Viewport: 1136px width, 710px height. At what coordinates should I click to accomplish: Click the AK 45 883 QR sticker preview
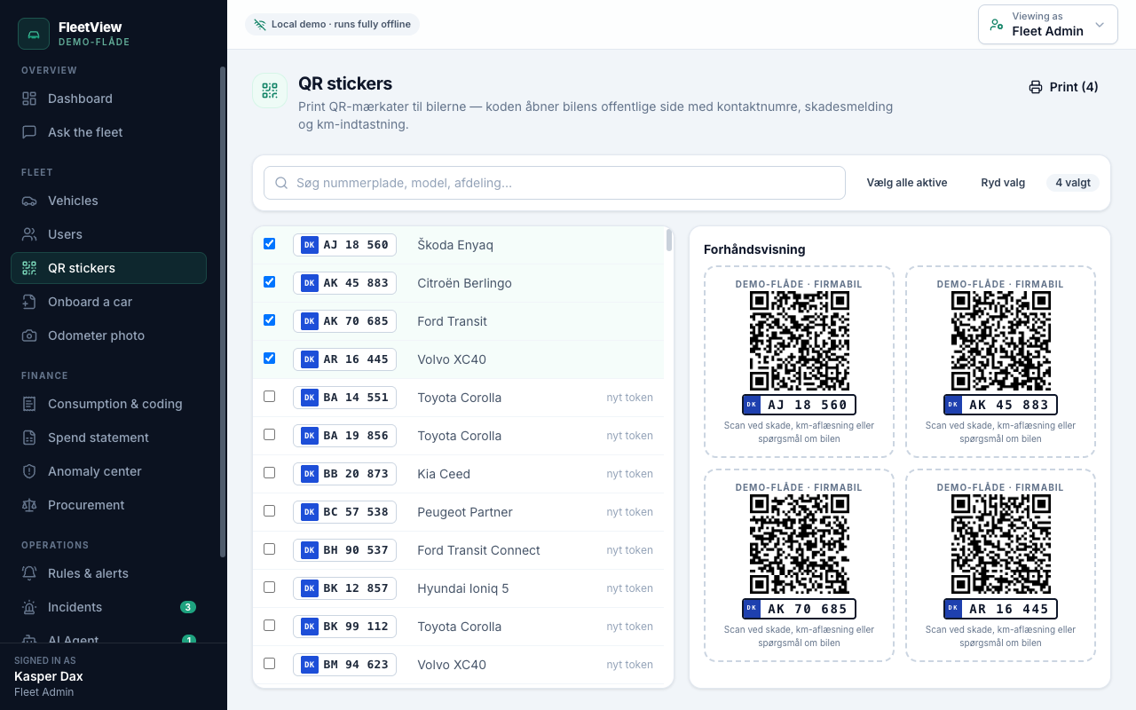pyautogui.click(x=1000, y=362)
